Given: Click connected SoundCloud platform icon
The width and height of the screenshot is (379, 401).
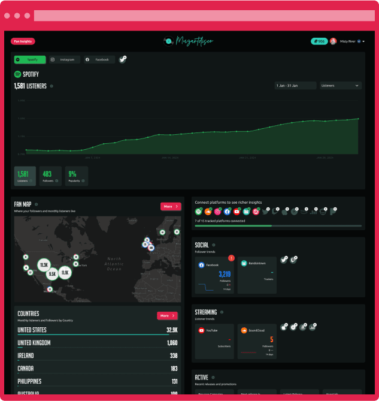Looking at the screenshot, I should (208, 212).
